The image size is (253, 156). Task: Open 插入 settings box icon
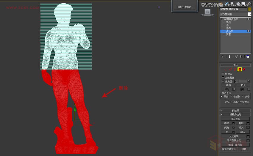click(x=248, y=127)
